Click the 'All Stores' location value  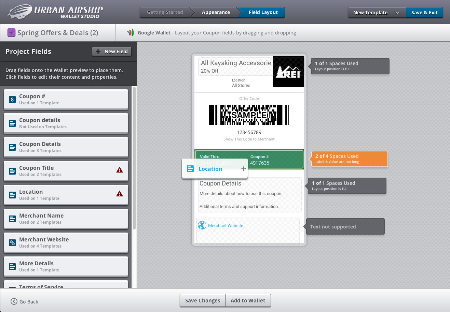click(x=241, y=86)
